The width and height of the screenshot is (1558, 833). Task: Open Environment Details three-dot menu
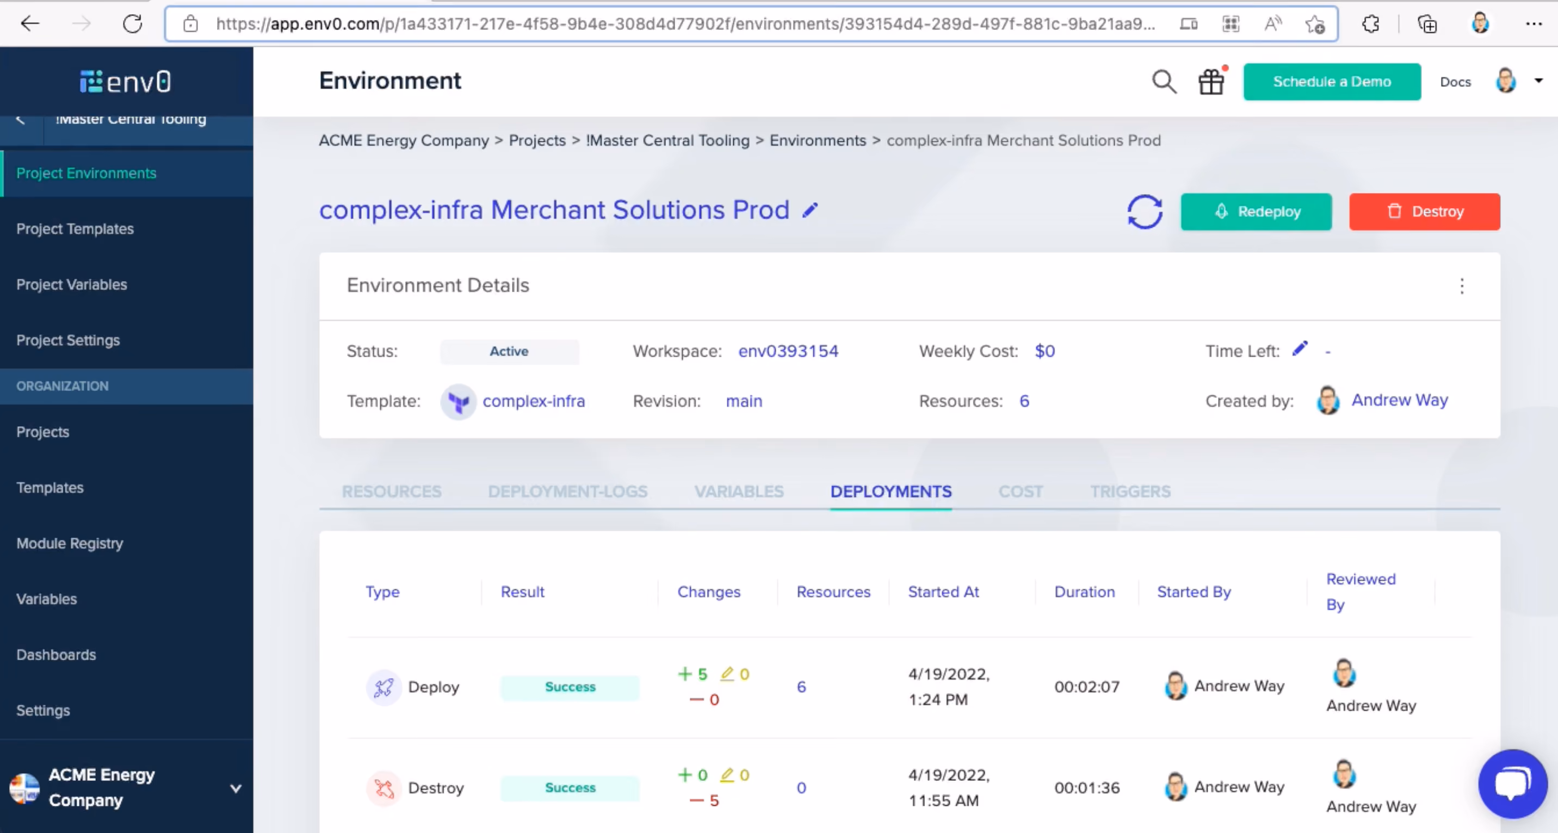[x=1462, y=286]
